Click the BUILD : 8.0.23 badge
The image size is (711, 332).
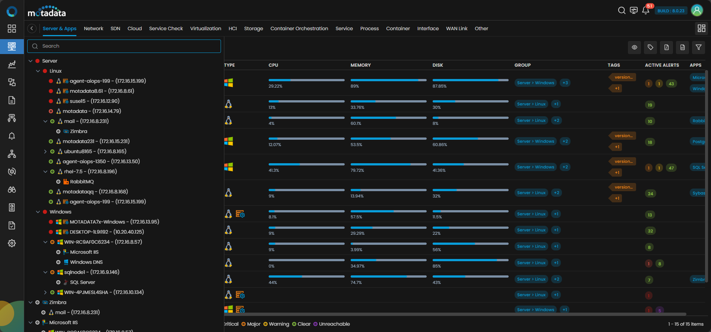671,11
